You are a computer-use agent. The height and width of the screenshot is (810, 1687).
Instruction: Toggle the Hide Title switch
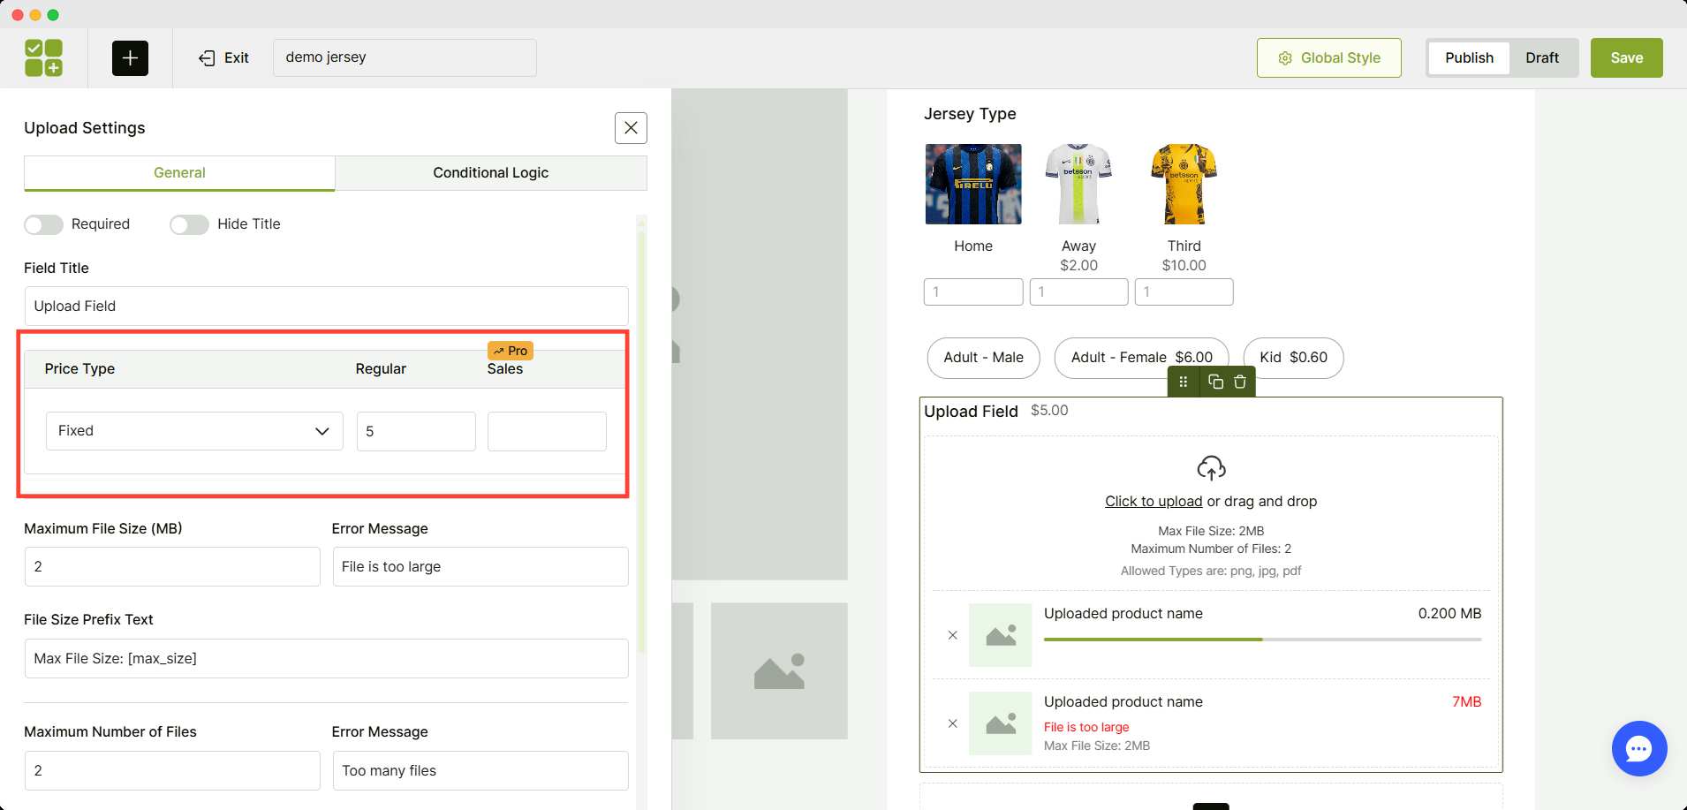tap(189, 224)
